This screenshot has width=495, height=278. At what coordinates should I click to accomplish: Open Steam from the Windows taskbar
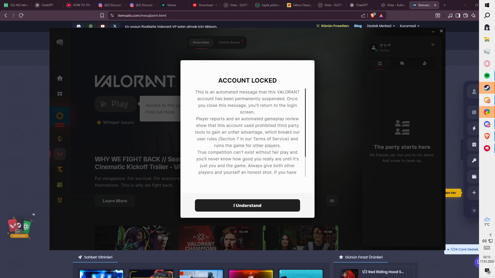pyautogui.click(x=487, y=88)
